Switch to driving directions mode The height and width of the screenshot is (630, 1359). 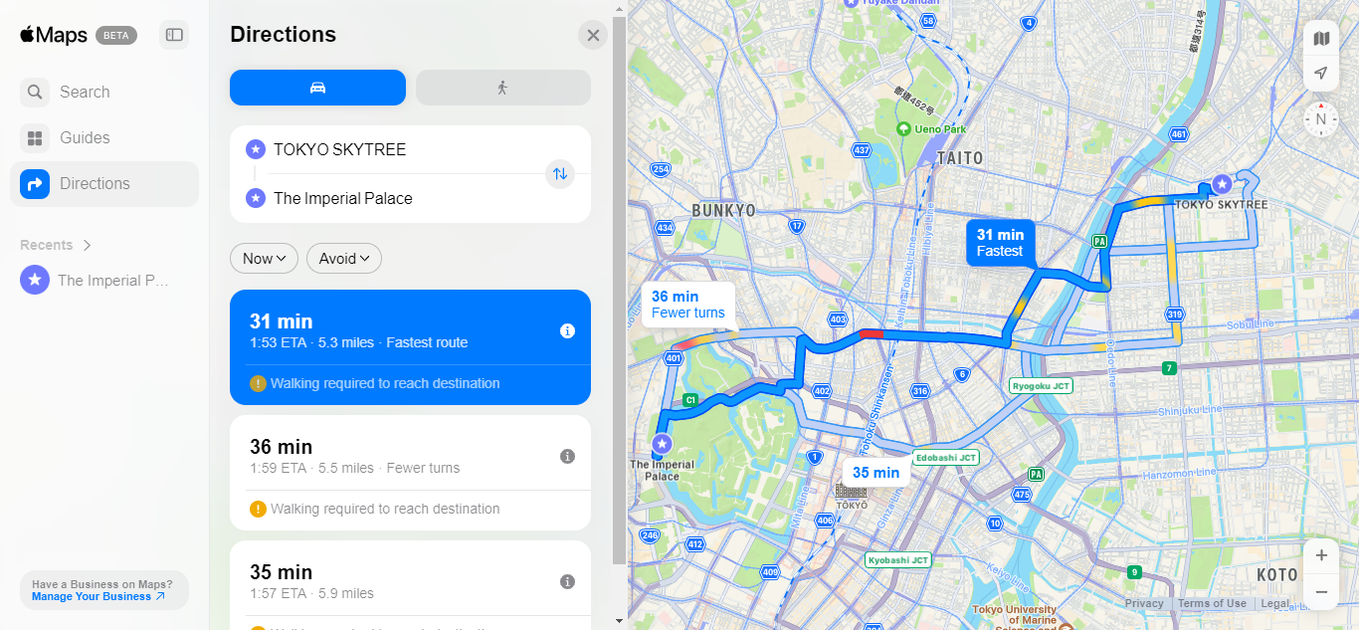317,88
